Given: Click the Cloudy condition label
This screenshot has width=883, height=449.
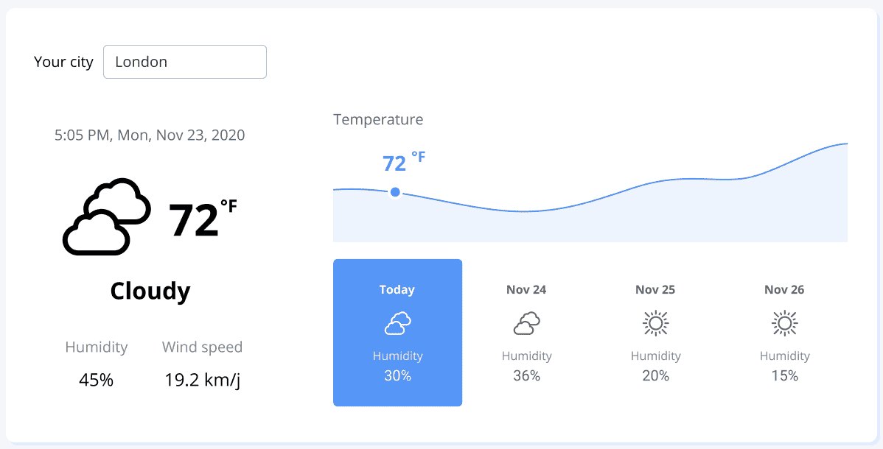Looking at the screenshot, I should 150,291.
